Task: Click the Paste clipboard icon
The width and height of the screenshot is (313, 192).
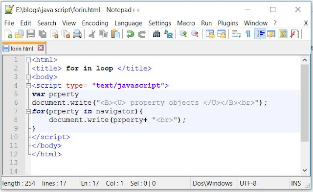Action: pyautogui.click(x=115, y=34)
